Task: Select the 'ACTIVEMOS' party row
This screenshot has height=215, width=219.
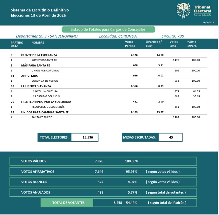Action: click(108, 76)
